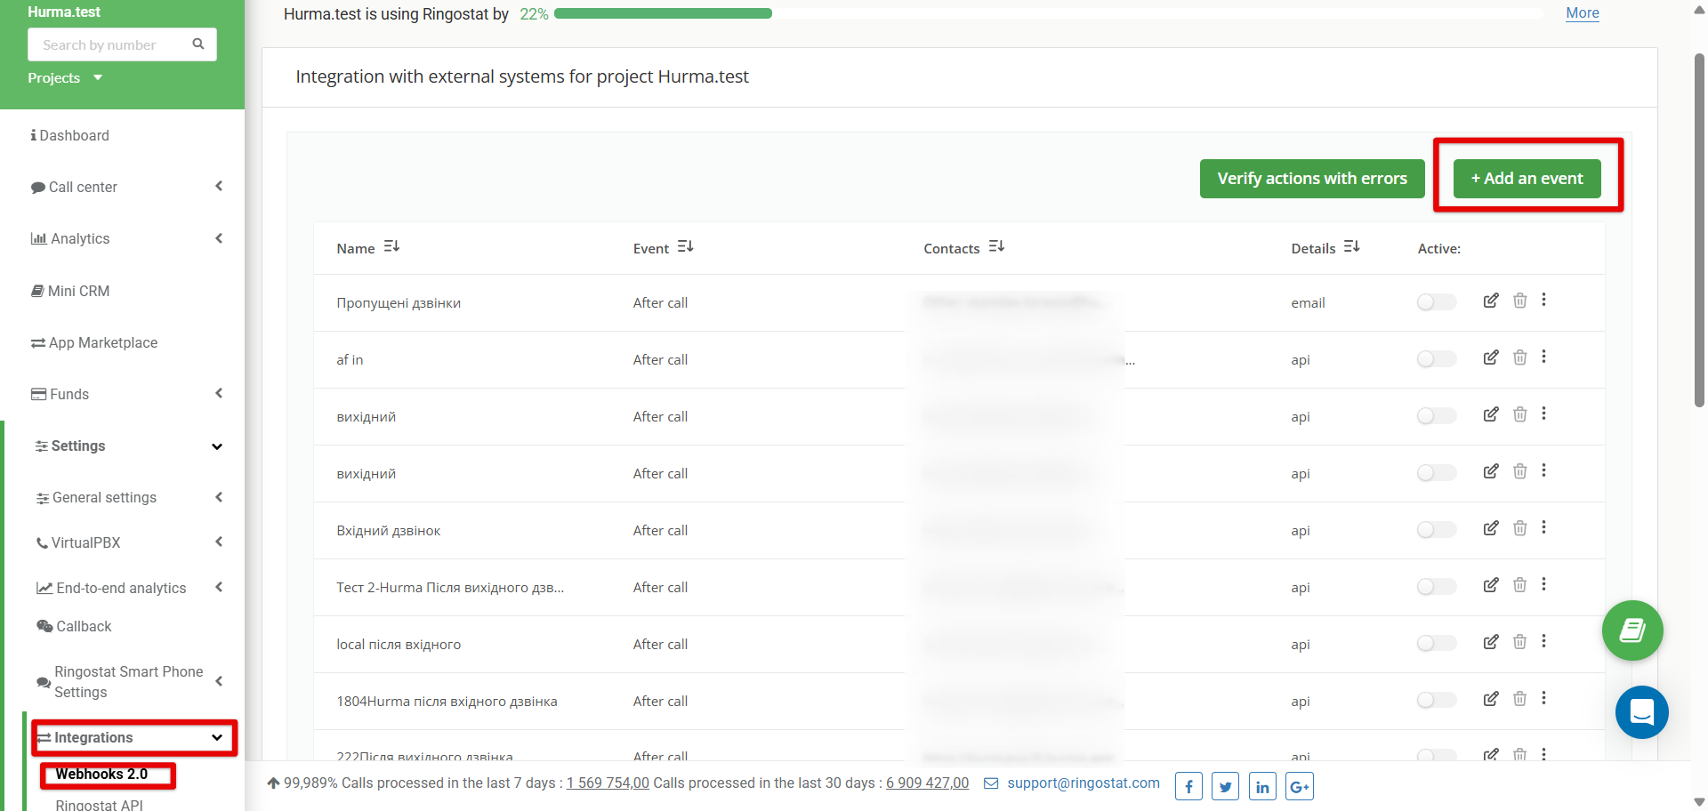The image size is (1708, 811).
Task: Open App Marketplace
Action: tap(94, 342)
